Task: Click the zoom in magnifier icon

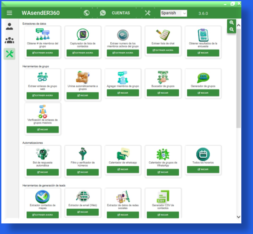Action: pyautogui.click(x=232, y=22)
